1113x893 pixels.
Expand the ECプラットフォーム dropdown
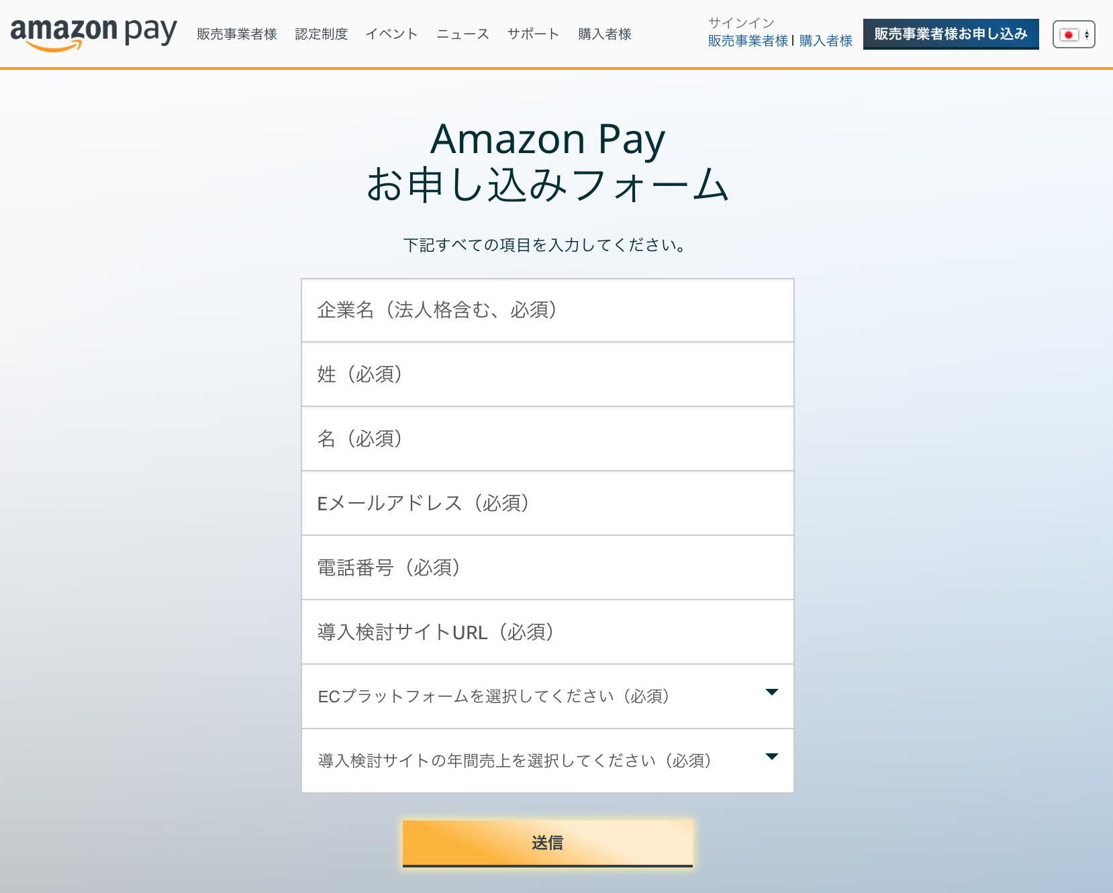[548, 697]
